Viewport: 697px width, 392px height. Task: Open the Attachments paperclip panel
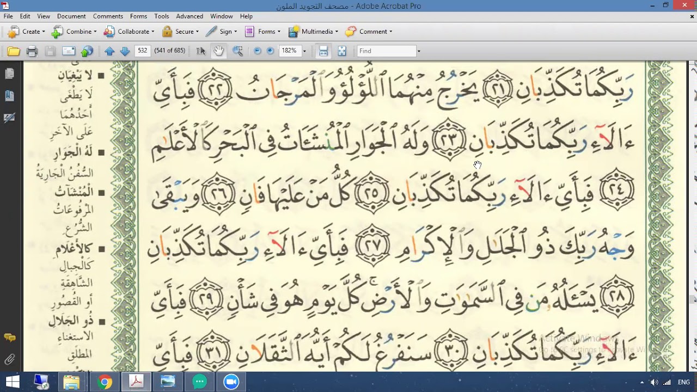point(9,359)
